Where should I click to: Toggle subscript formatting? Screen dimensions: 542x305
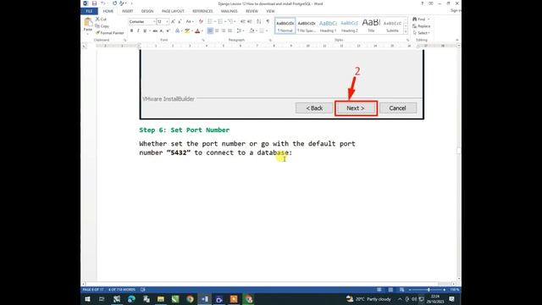[162, 30]
